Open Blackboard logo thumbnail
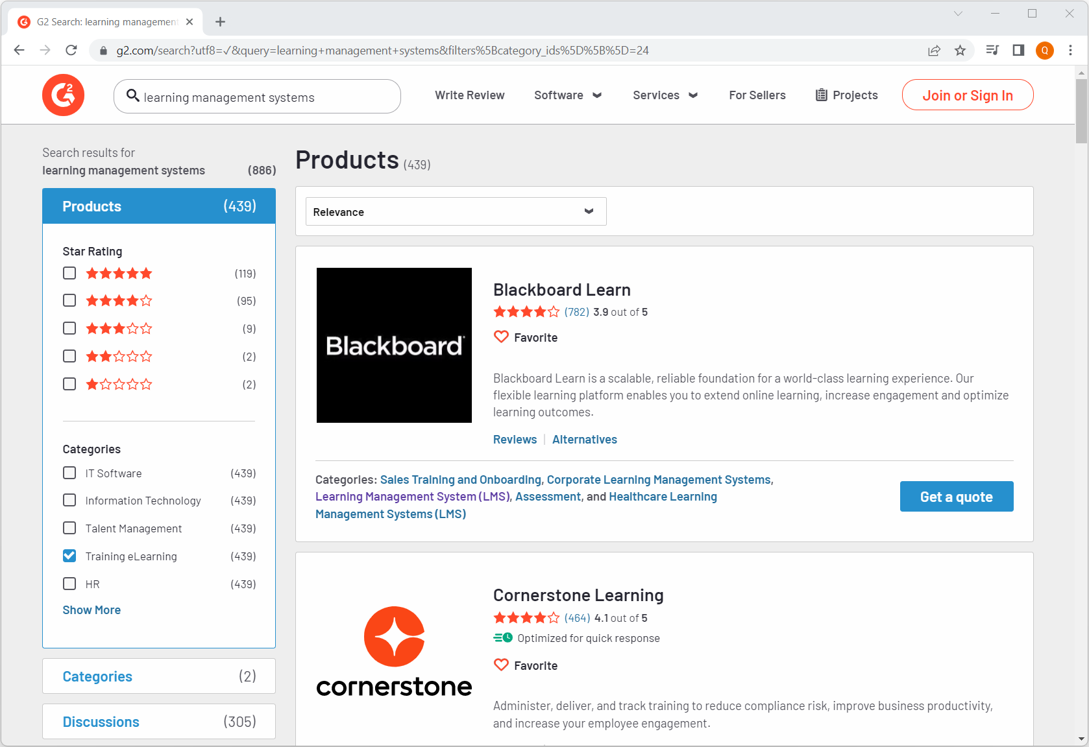This screenshot has width=1089, height=747. tap(394, 345)
